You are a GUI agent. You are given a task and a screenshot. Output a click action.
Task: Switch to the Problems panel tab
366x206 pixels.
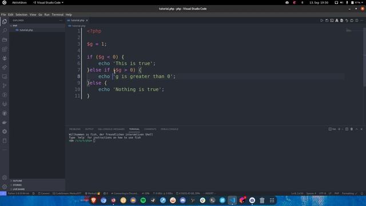pyautogui.click(x=75, y=129)
